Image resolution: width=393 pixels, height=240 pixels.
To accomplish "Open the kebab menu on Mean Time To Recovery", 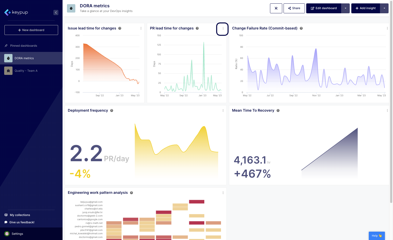I will click(387, 110).
